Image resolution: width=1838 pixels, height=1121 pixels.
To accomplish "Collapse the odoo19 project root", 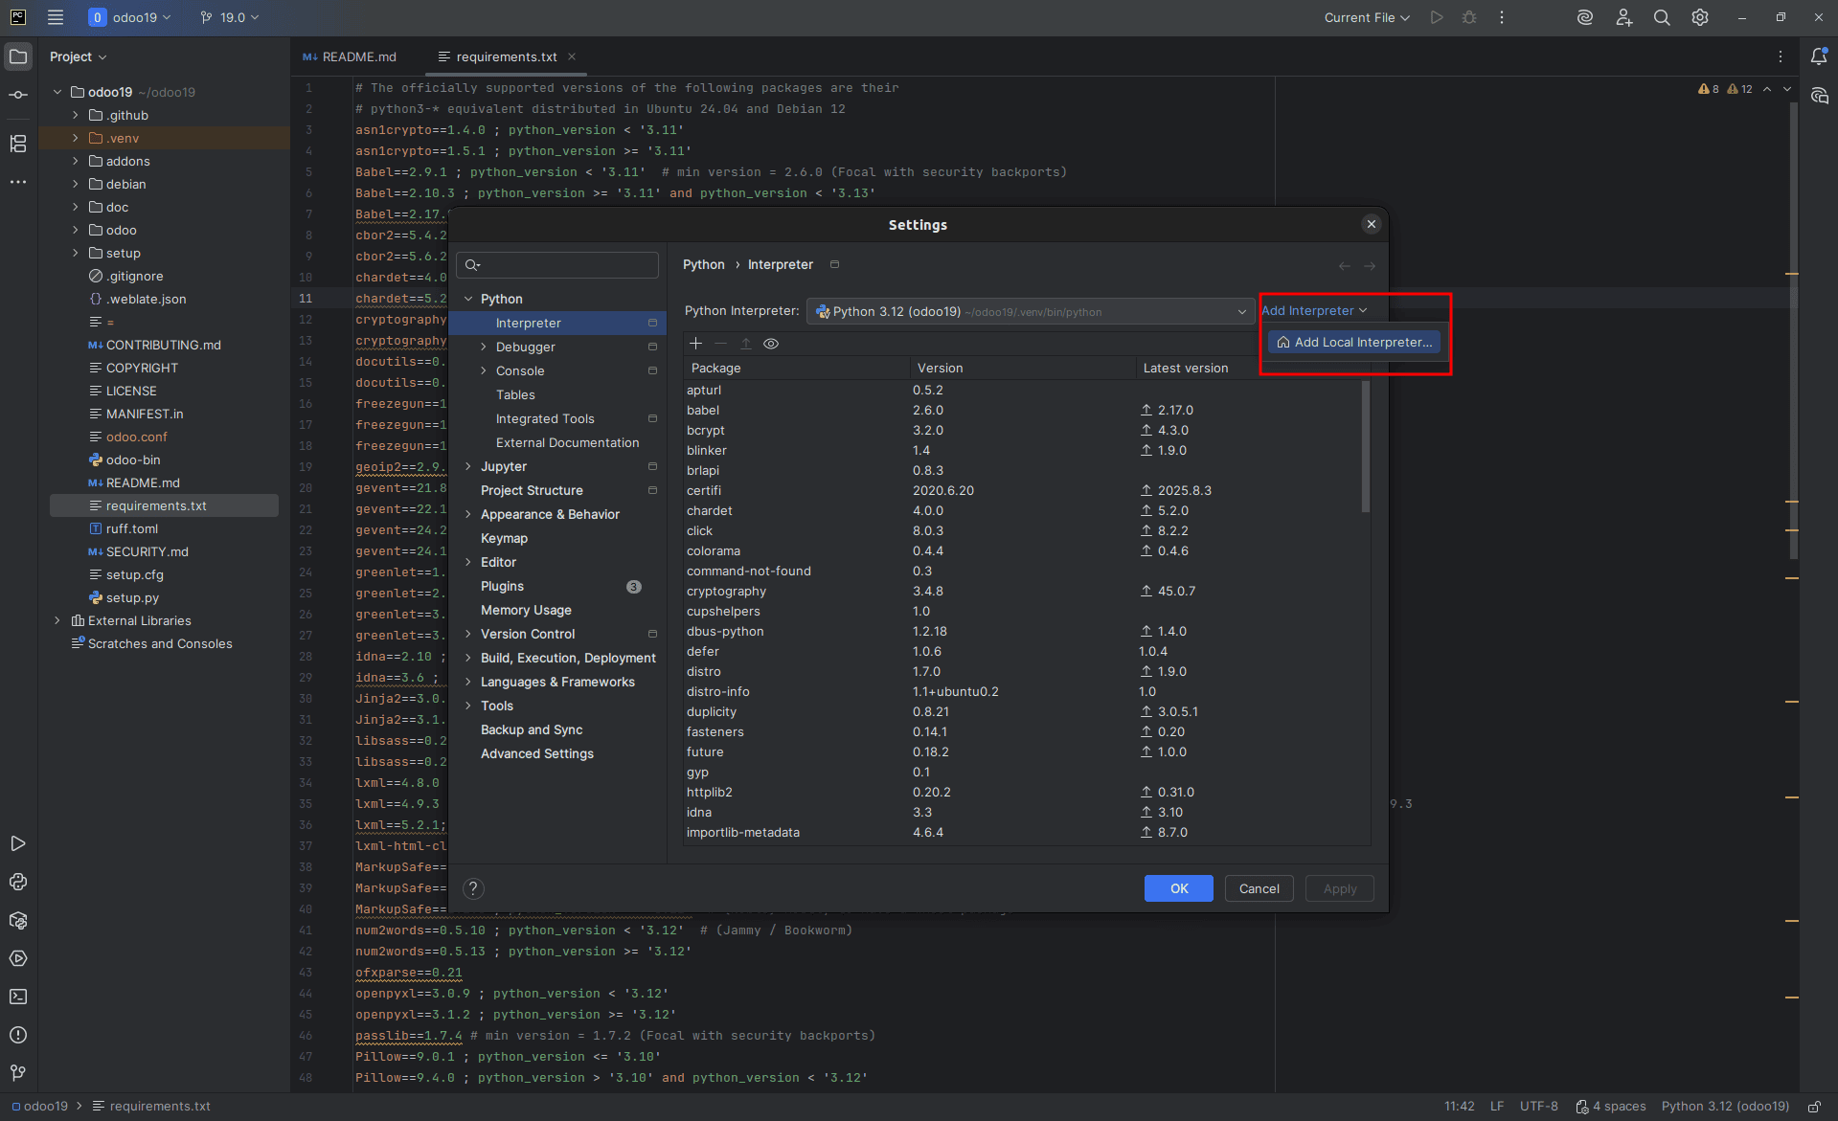I will click(57, 92).
